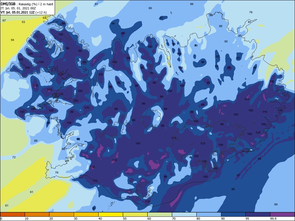295x221 pixels.
Task: Click the 'Rakastig (%) í 2 m hæð' label
Action: point(36,4)
